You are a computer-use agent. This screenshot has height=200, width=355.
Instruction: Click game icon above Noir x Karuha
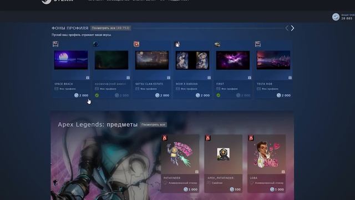(x=177, y=44)
